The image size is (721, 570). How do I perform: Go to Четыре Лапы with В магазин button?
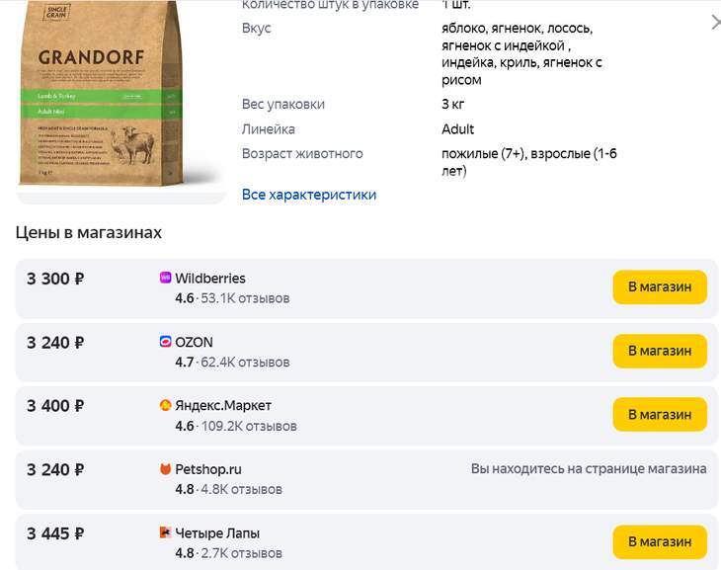(x=660, y=542)
